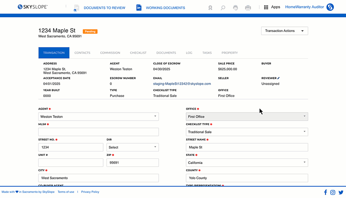Image resolution: width=346 pixels, height=198 pixels.
Task: Switch to the Property tab
Action: tap(230, 53)
